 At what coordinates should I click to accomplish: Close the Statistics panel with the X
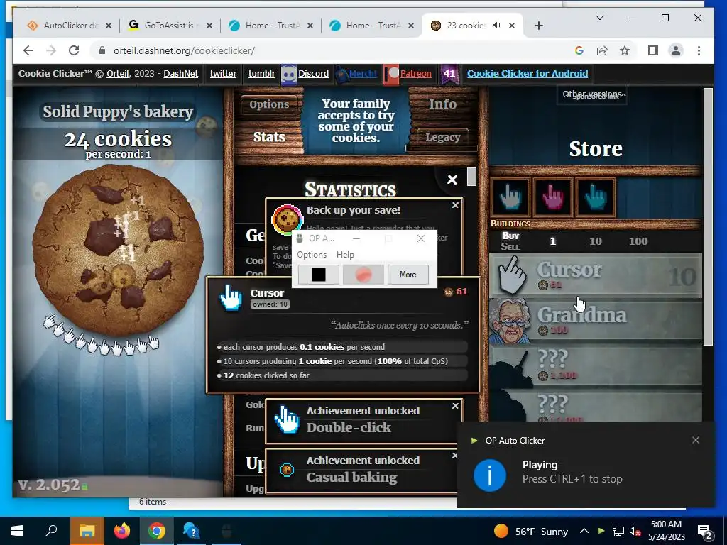coord(452,180)
